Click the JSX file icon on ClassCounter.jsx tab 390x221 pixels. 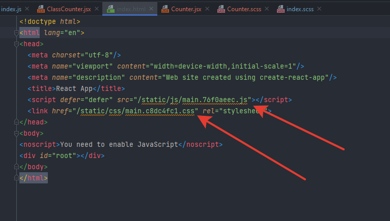click(41, 9)
